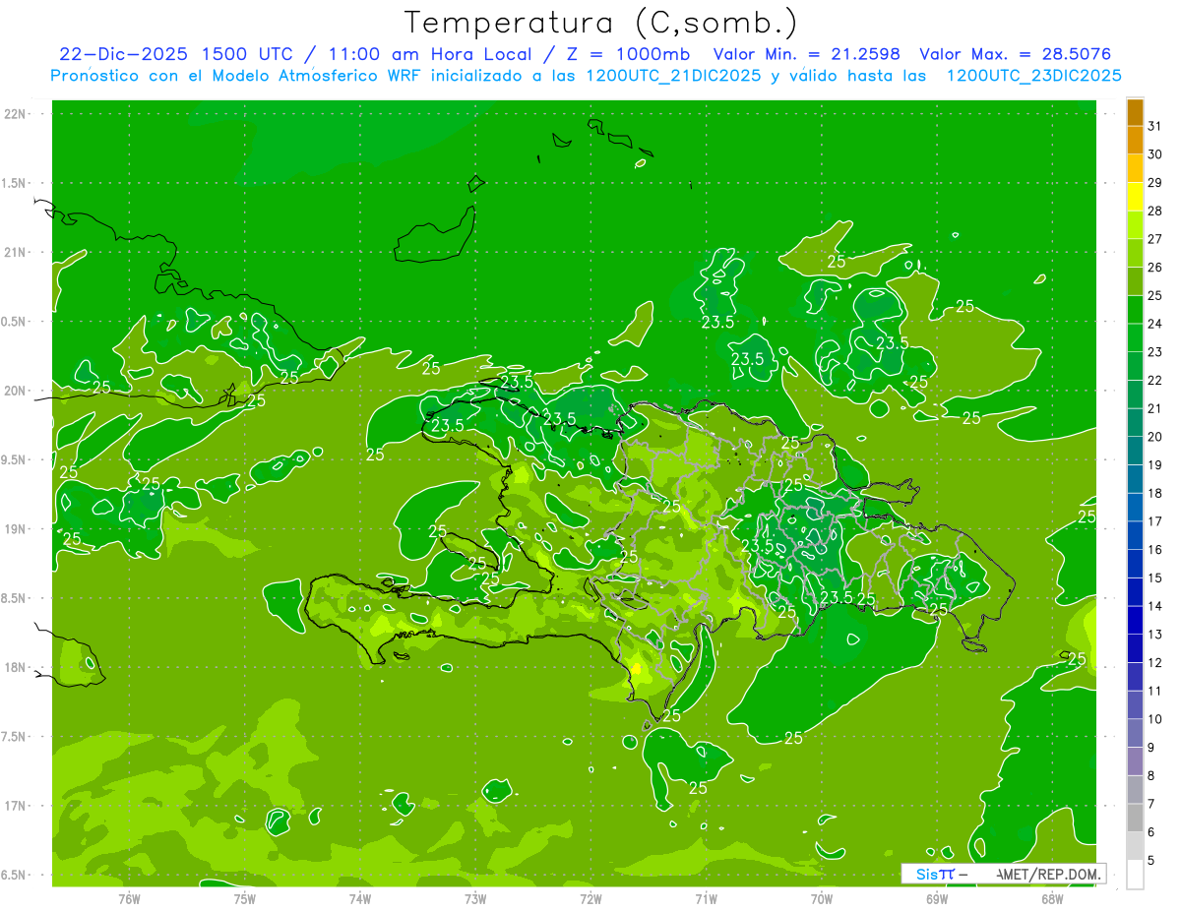This screenshot has width=1181, height=912.
Task: Pick the legend band between 24 and 25
Action: click(1135, 310)
